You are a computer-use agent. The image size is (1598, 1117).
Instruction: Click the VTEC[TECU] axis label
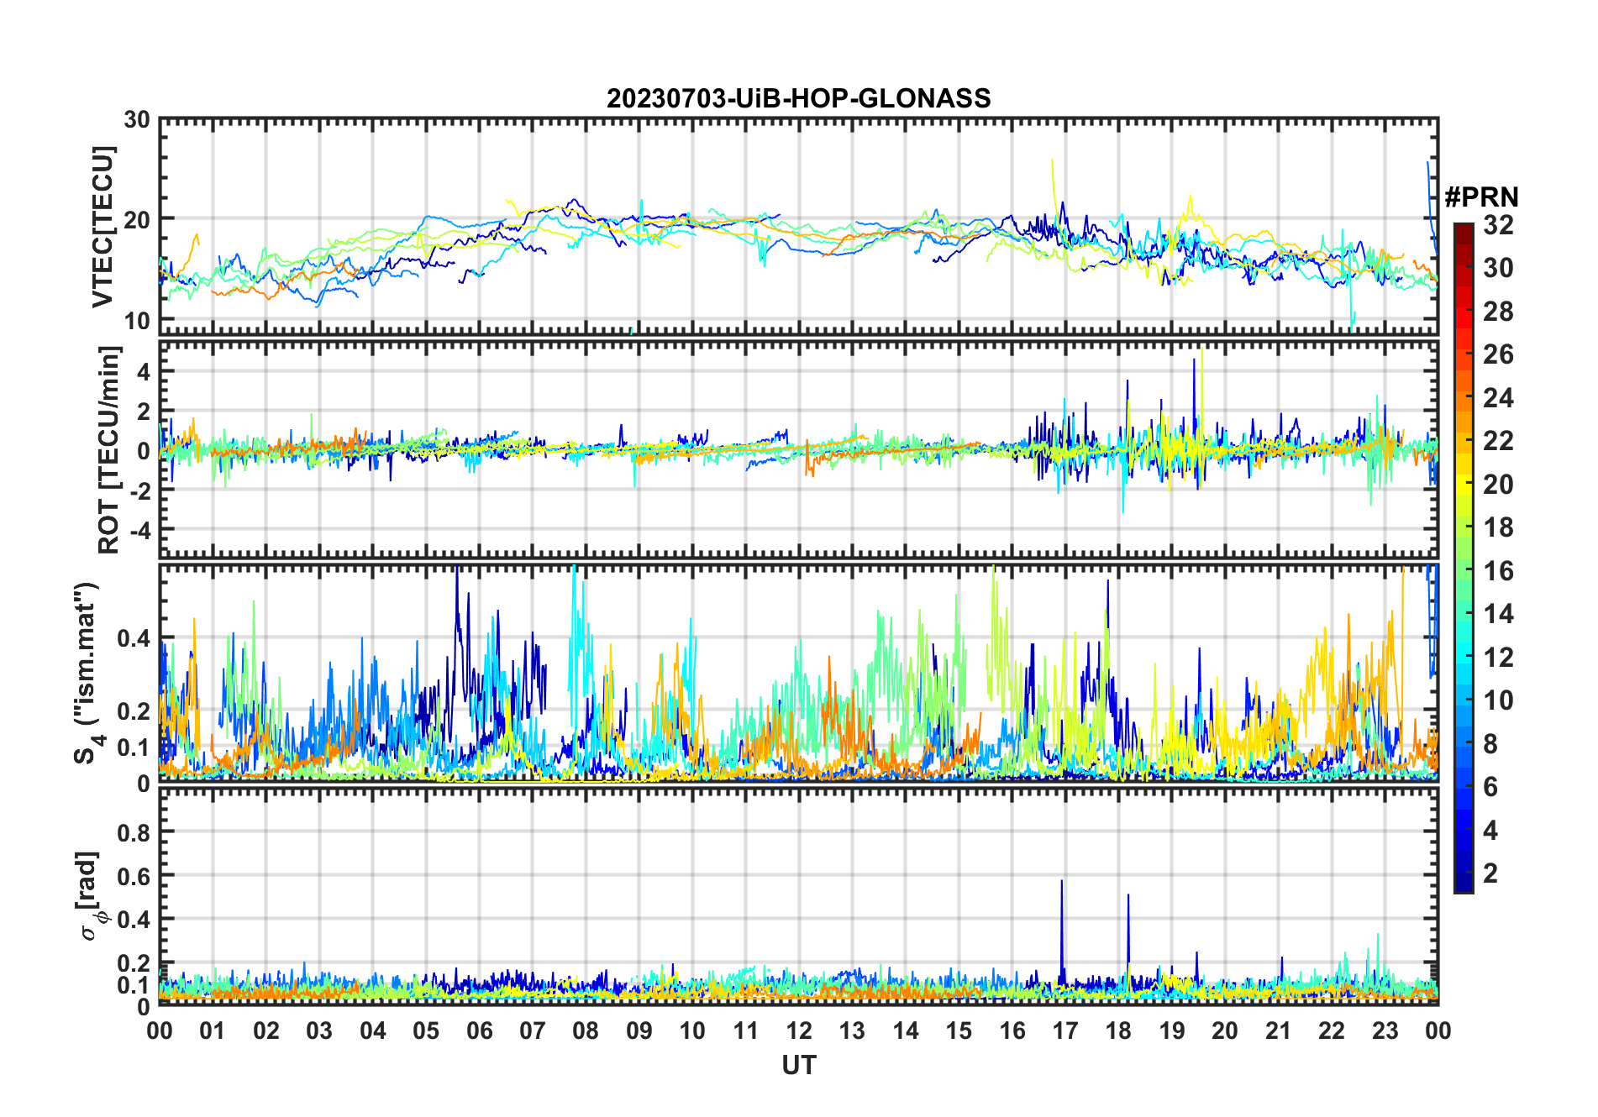(102, 228)
